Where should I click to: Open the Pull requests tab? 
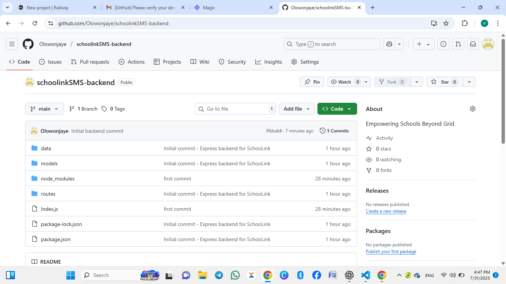tap(90, 62)
